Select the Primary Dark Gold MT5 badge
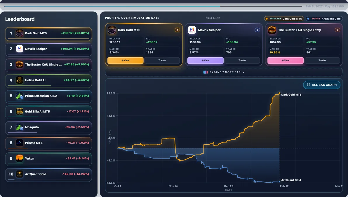The width and height of the screenshot is (348, 197). point(284,19)
